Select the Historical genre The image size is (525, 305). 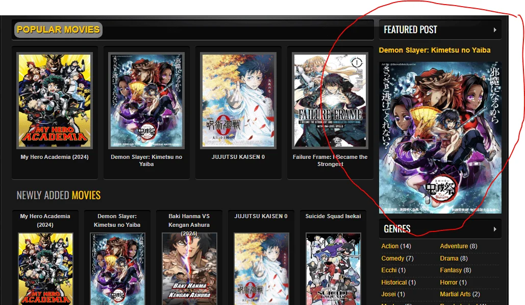[394, 283]
